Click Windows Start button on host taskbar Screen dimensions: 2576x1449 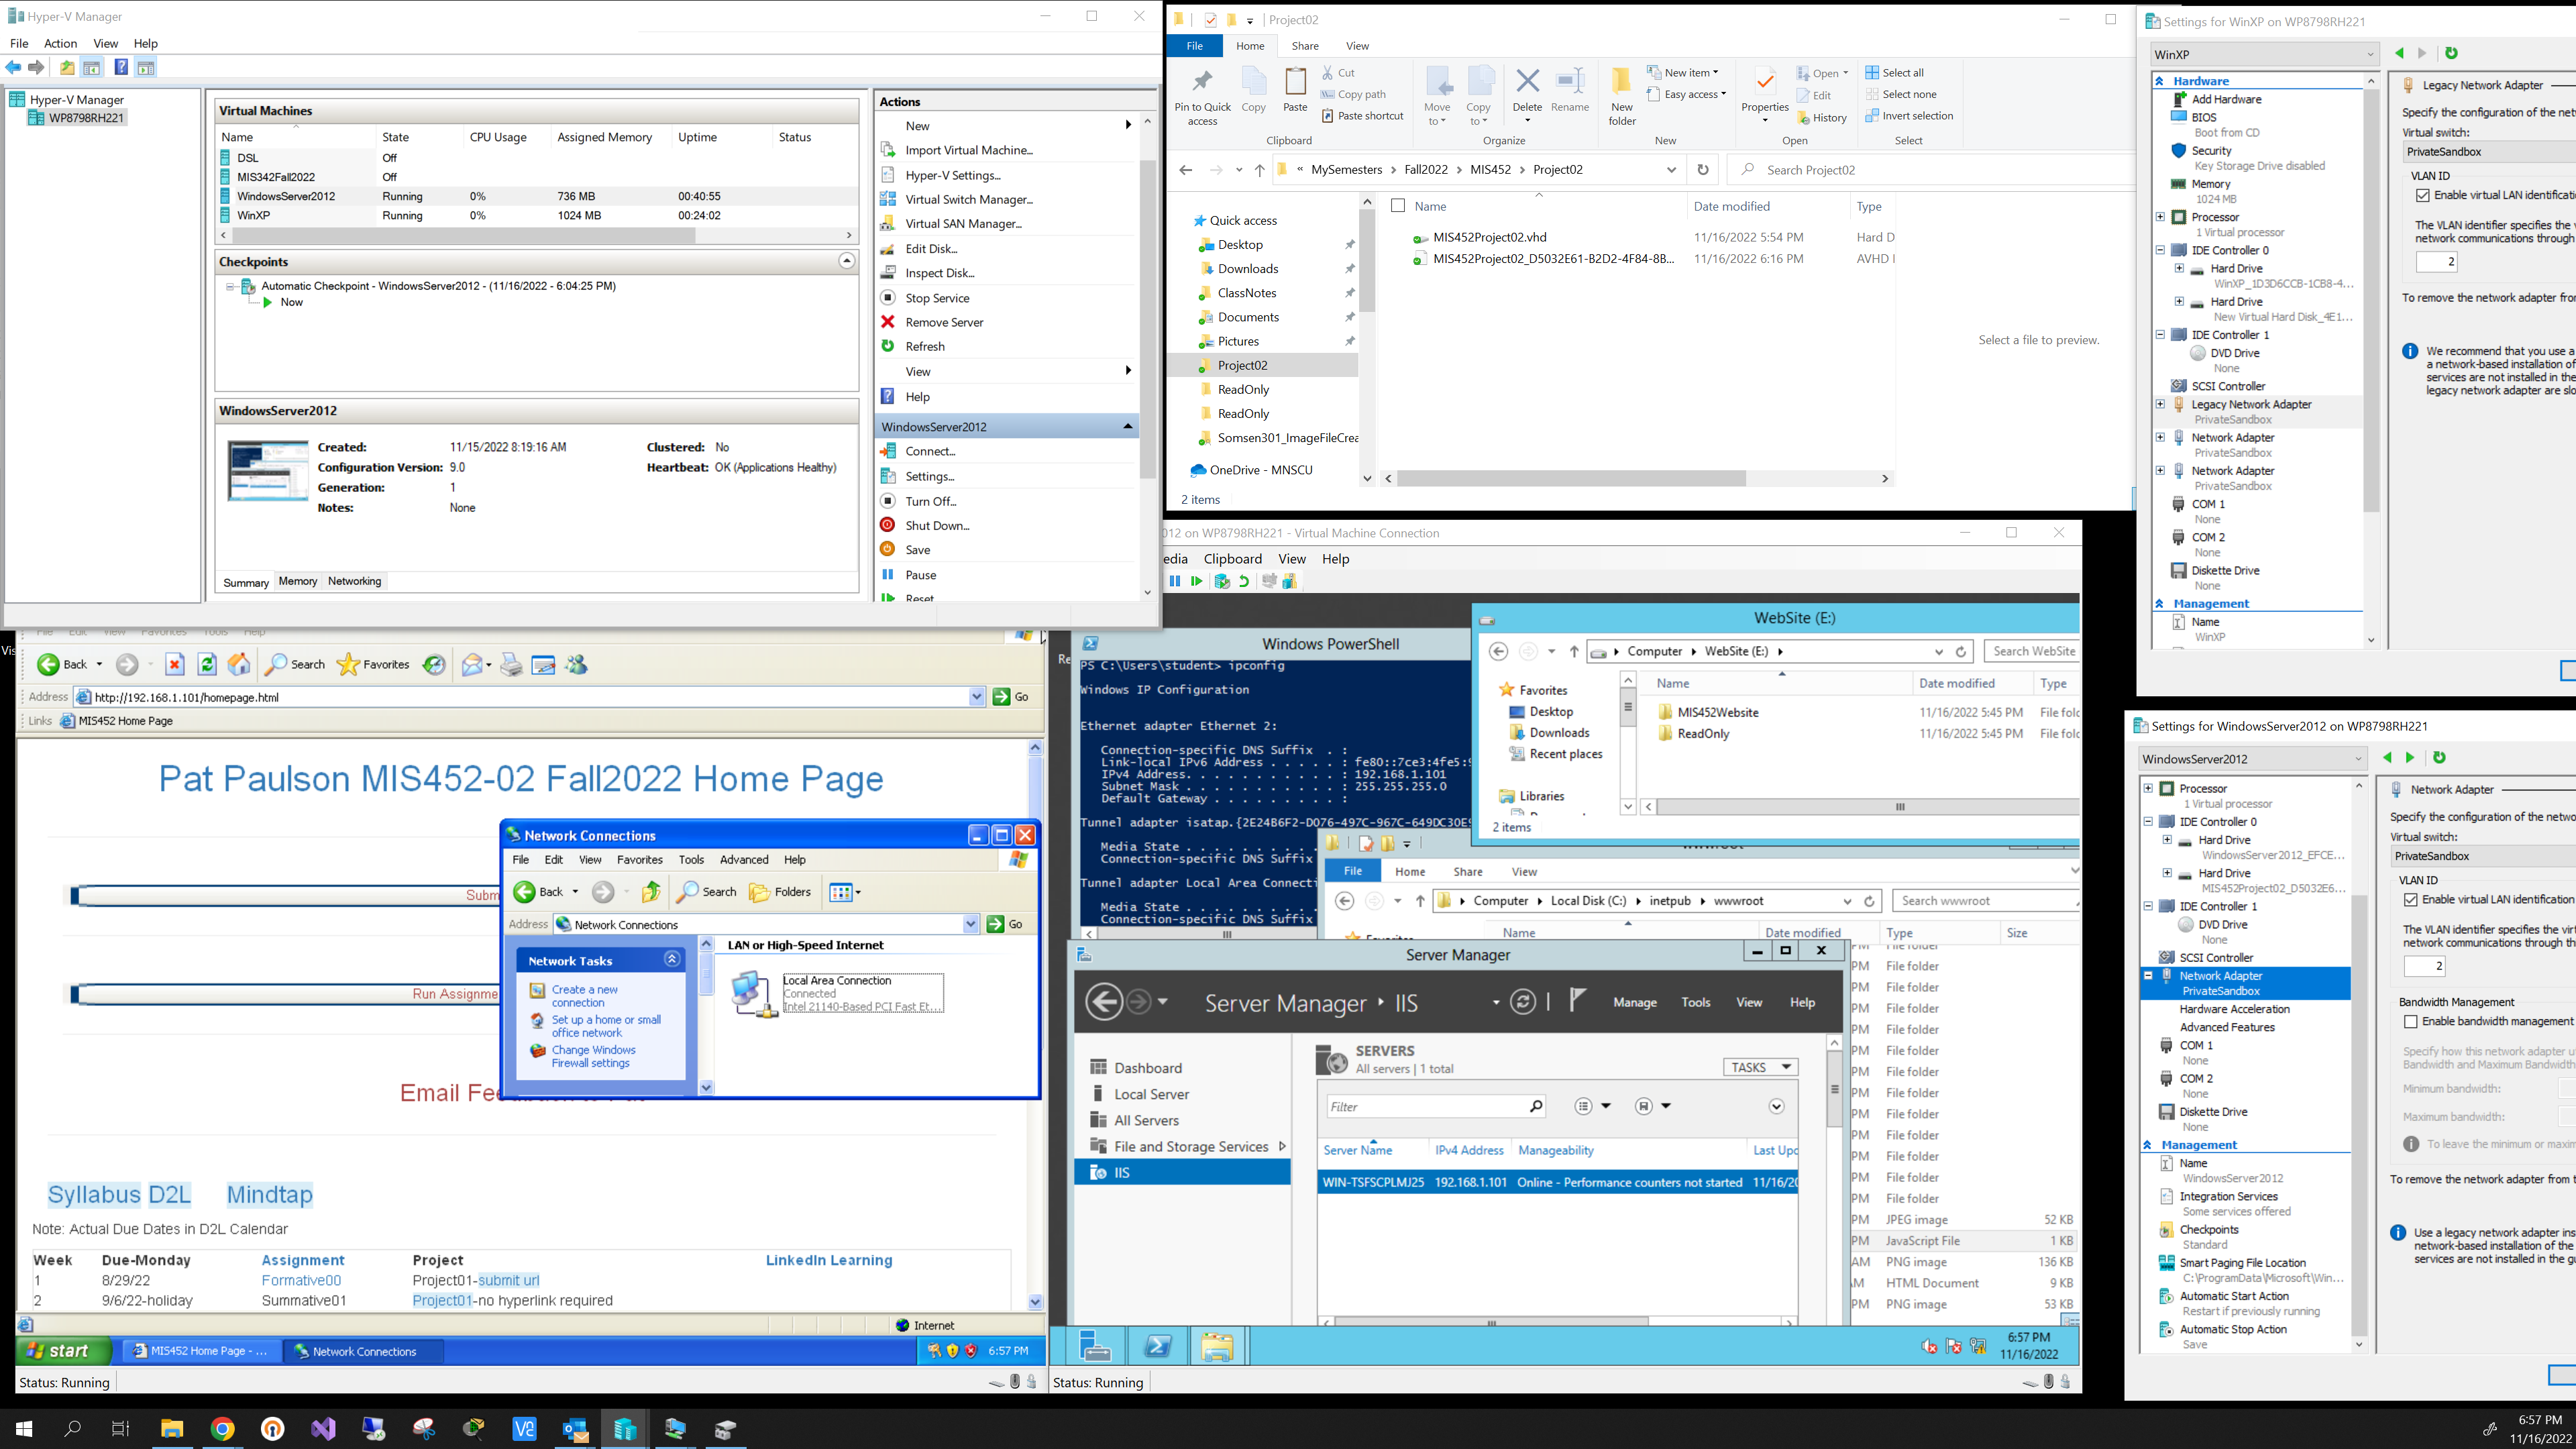point(23,1429)
